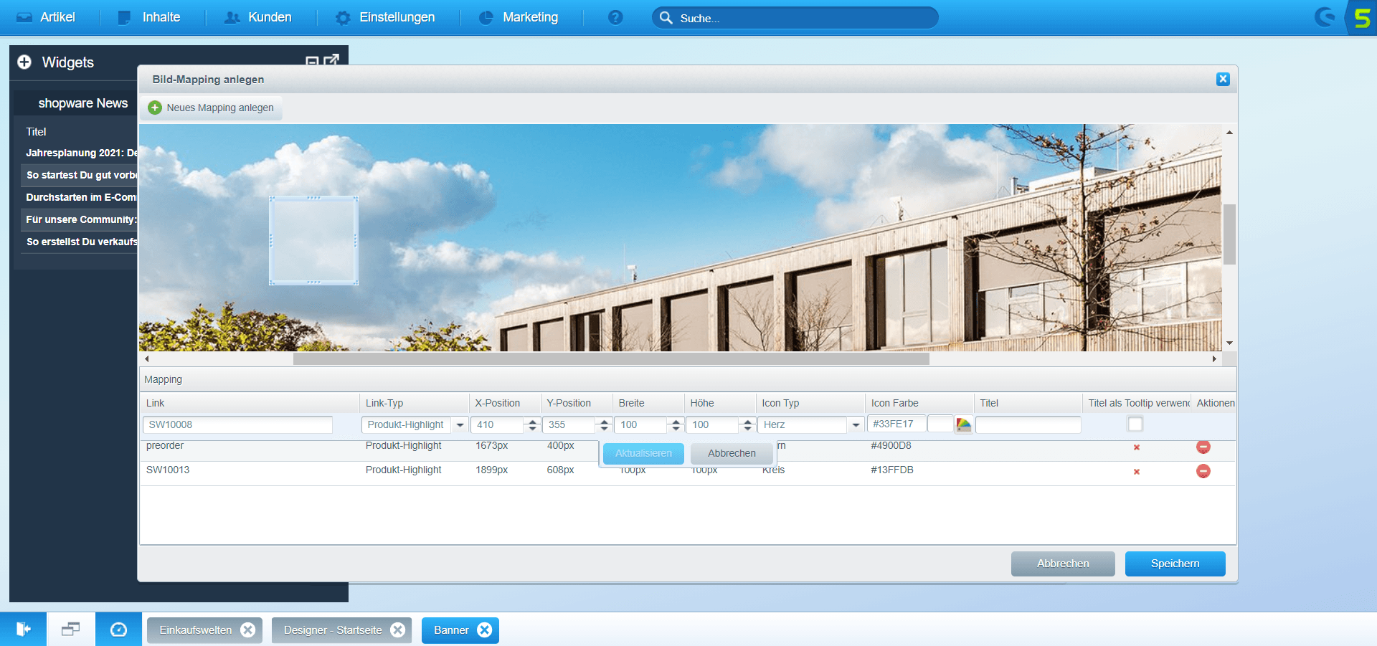Click the Widgets plus icon
Screen dimensions: 1377x646
tap(24, 62)
